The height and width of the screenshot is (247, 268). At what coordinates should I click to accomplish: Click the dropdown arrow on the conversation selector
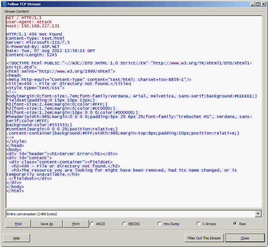click(x=258, y=214)
